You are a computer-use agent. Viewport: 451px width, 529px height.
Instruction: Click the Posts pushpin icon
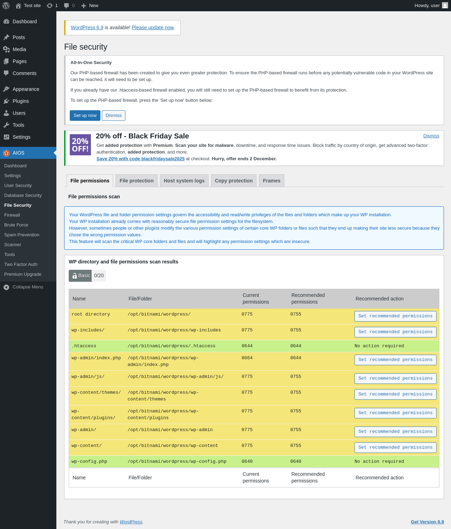[x=6, y=37]
